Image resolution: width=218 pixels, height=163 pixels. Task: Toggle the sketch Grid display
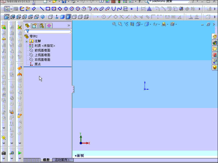click(x=16, y=9)
